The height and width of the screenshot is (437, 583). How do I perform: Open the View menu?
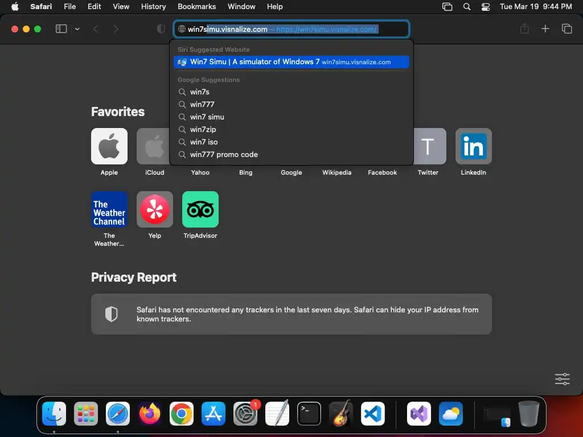[x=121, y=6]
